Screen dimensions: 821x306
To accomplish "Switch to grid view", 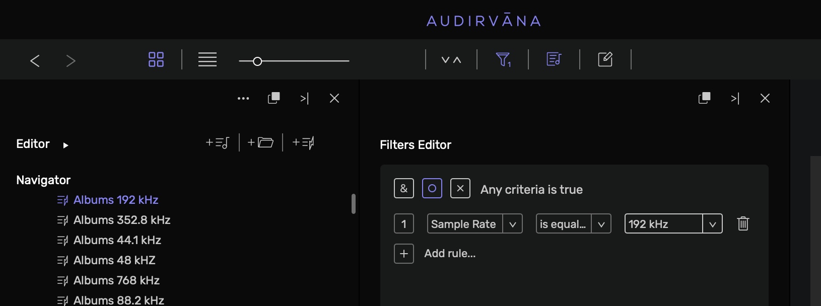I will pos(156,59).
